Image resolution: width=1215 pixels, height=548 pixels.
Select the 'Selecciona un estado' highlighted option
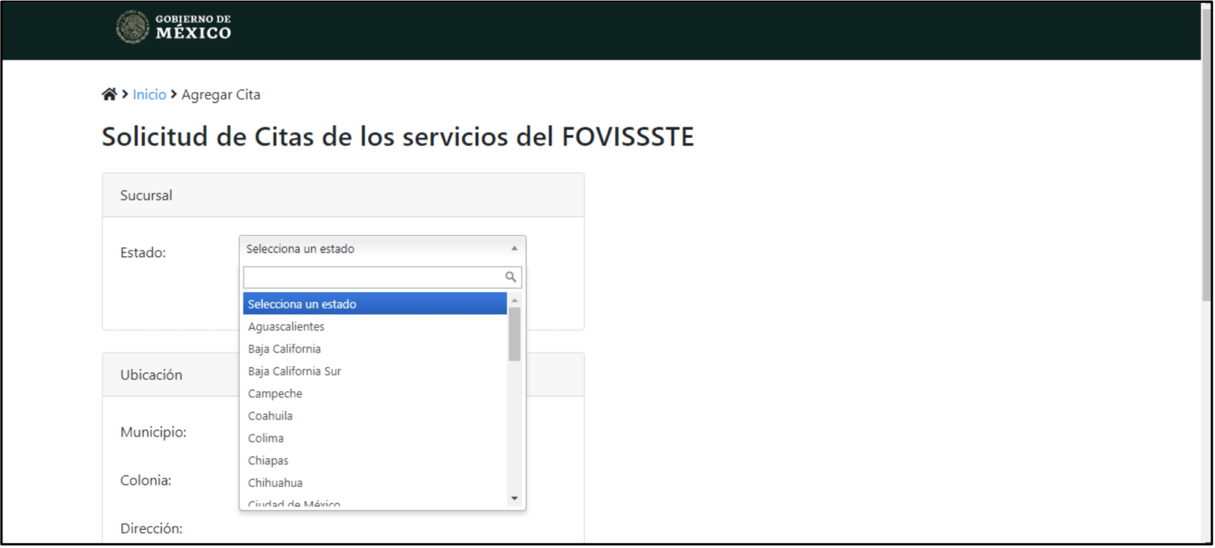click(375, 304)
